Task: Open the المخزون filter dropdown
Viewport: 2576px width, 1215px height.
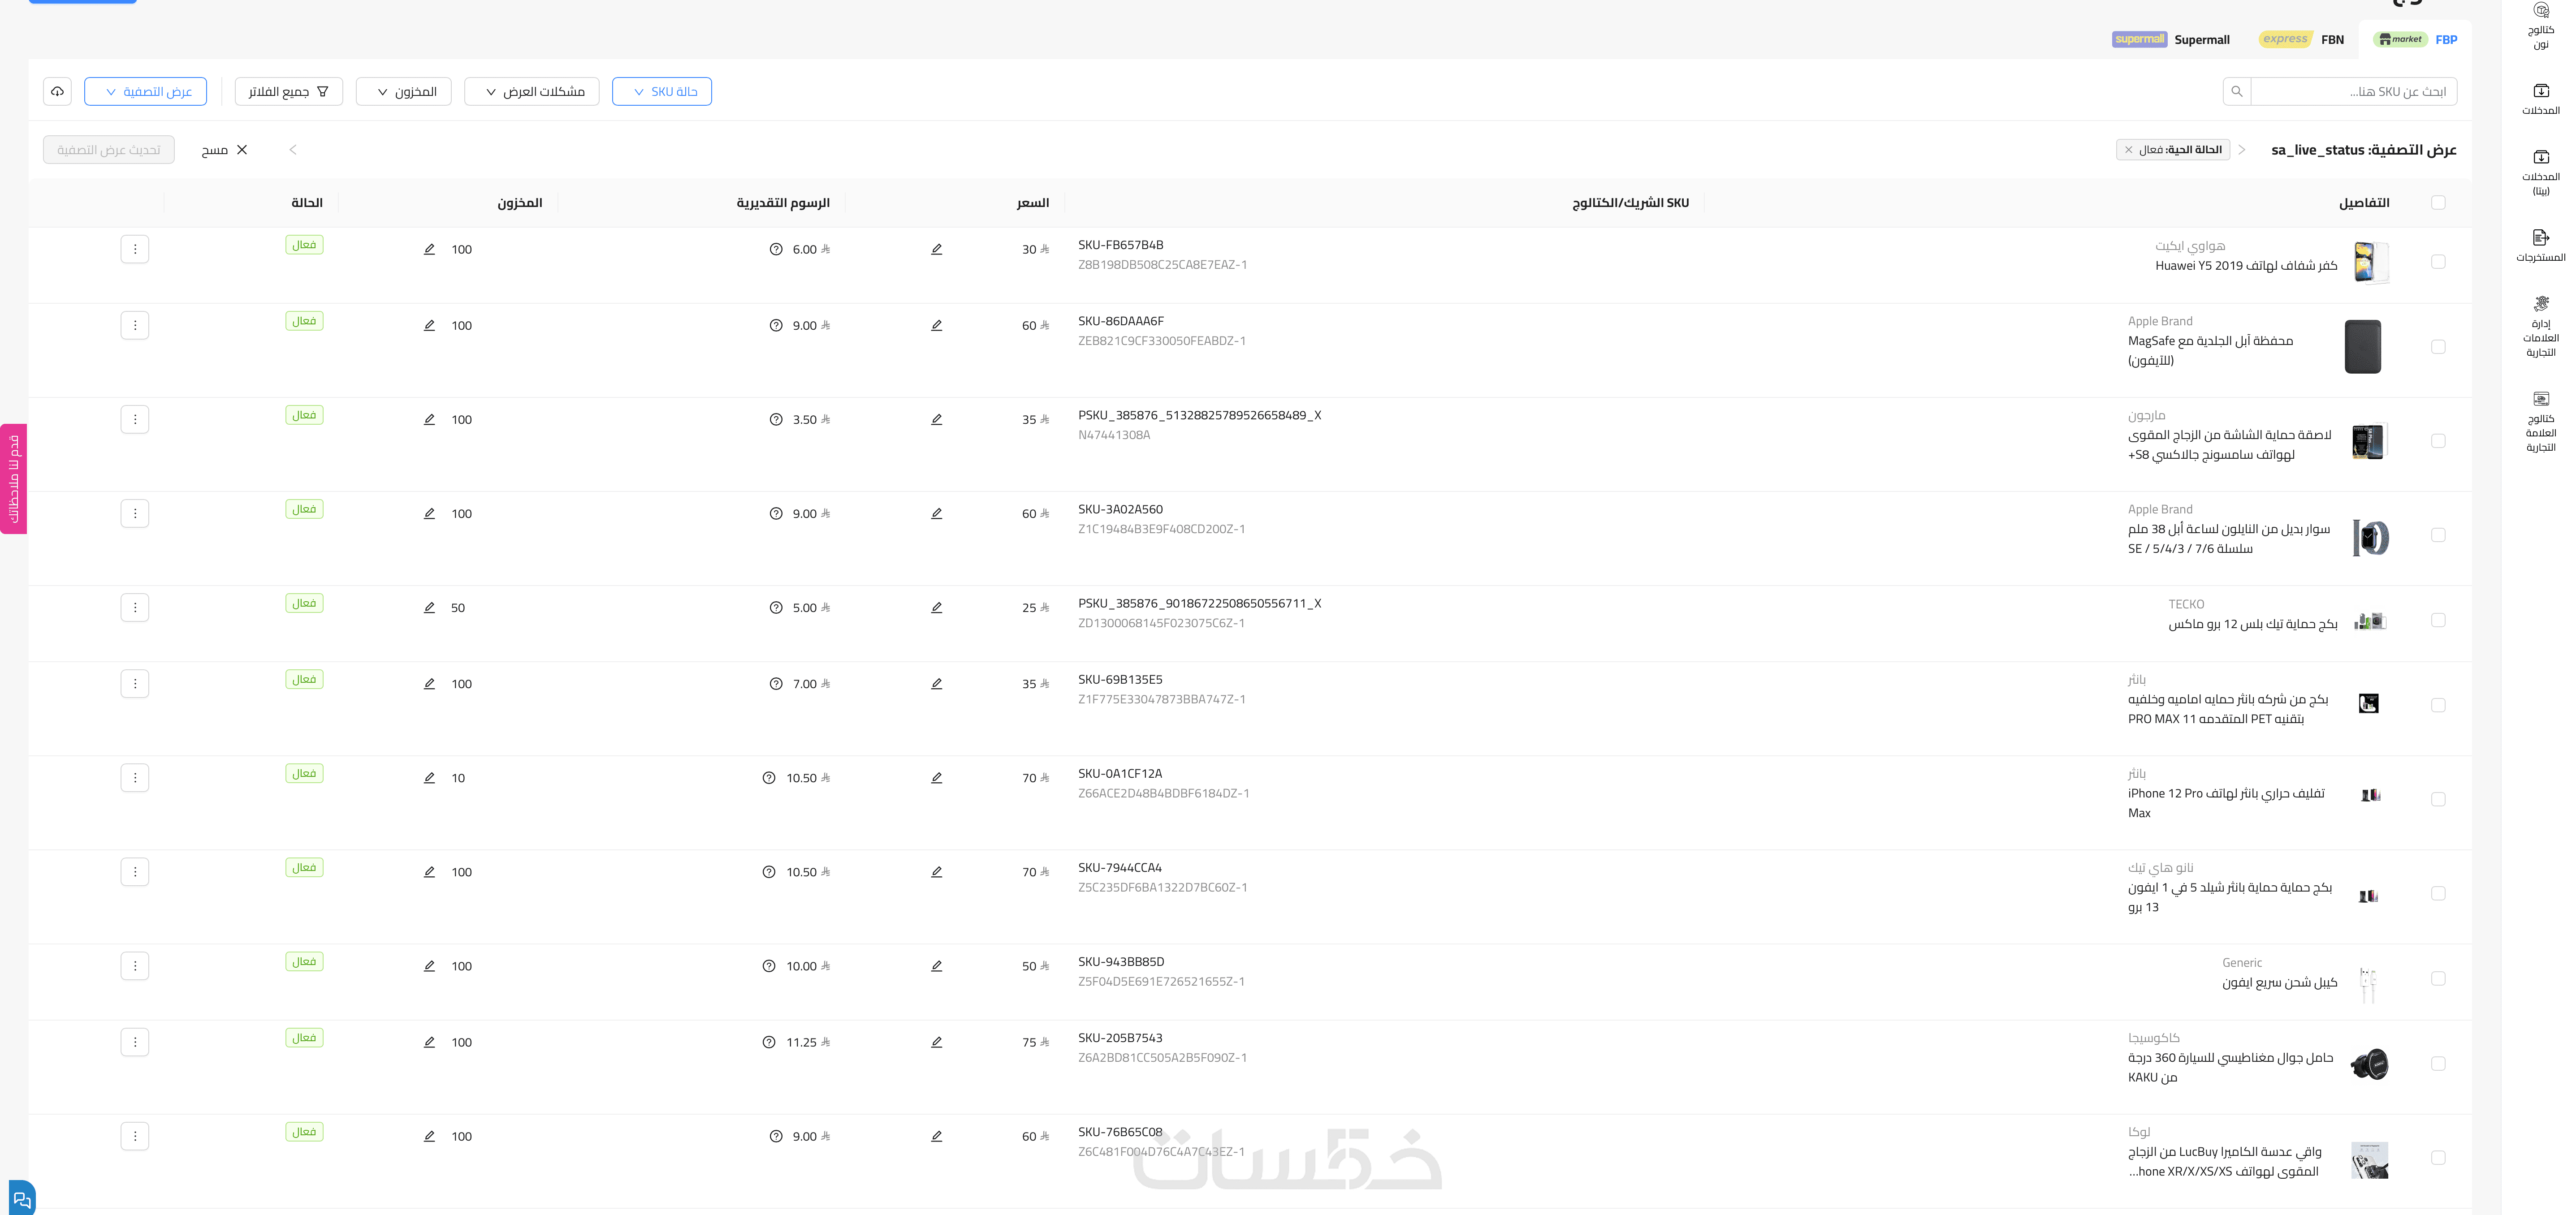Action: pos(404,91)
